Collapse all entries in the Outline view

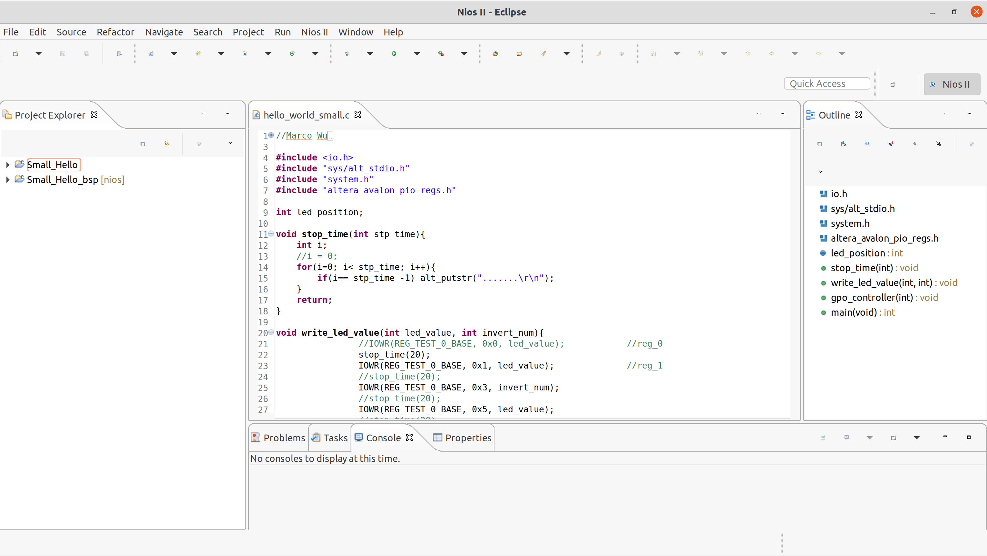pos(820,144)
